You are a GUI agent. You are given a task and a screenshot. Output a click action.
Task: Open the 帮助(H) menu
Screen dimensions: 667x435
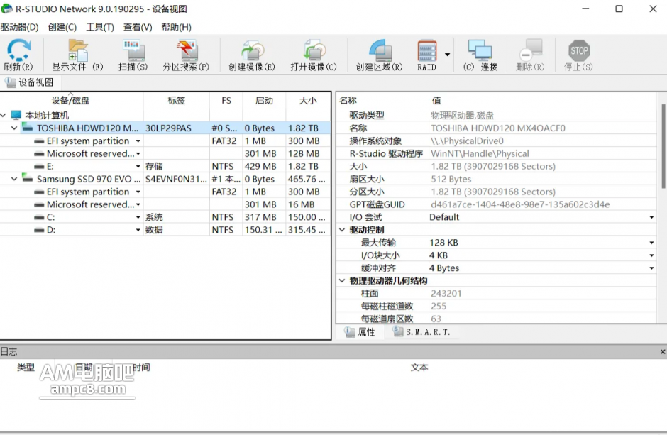point(177,27)
